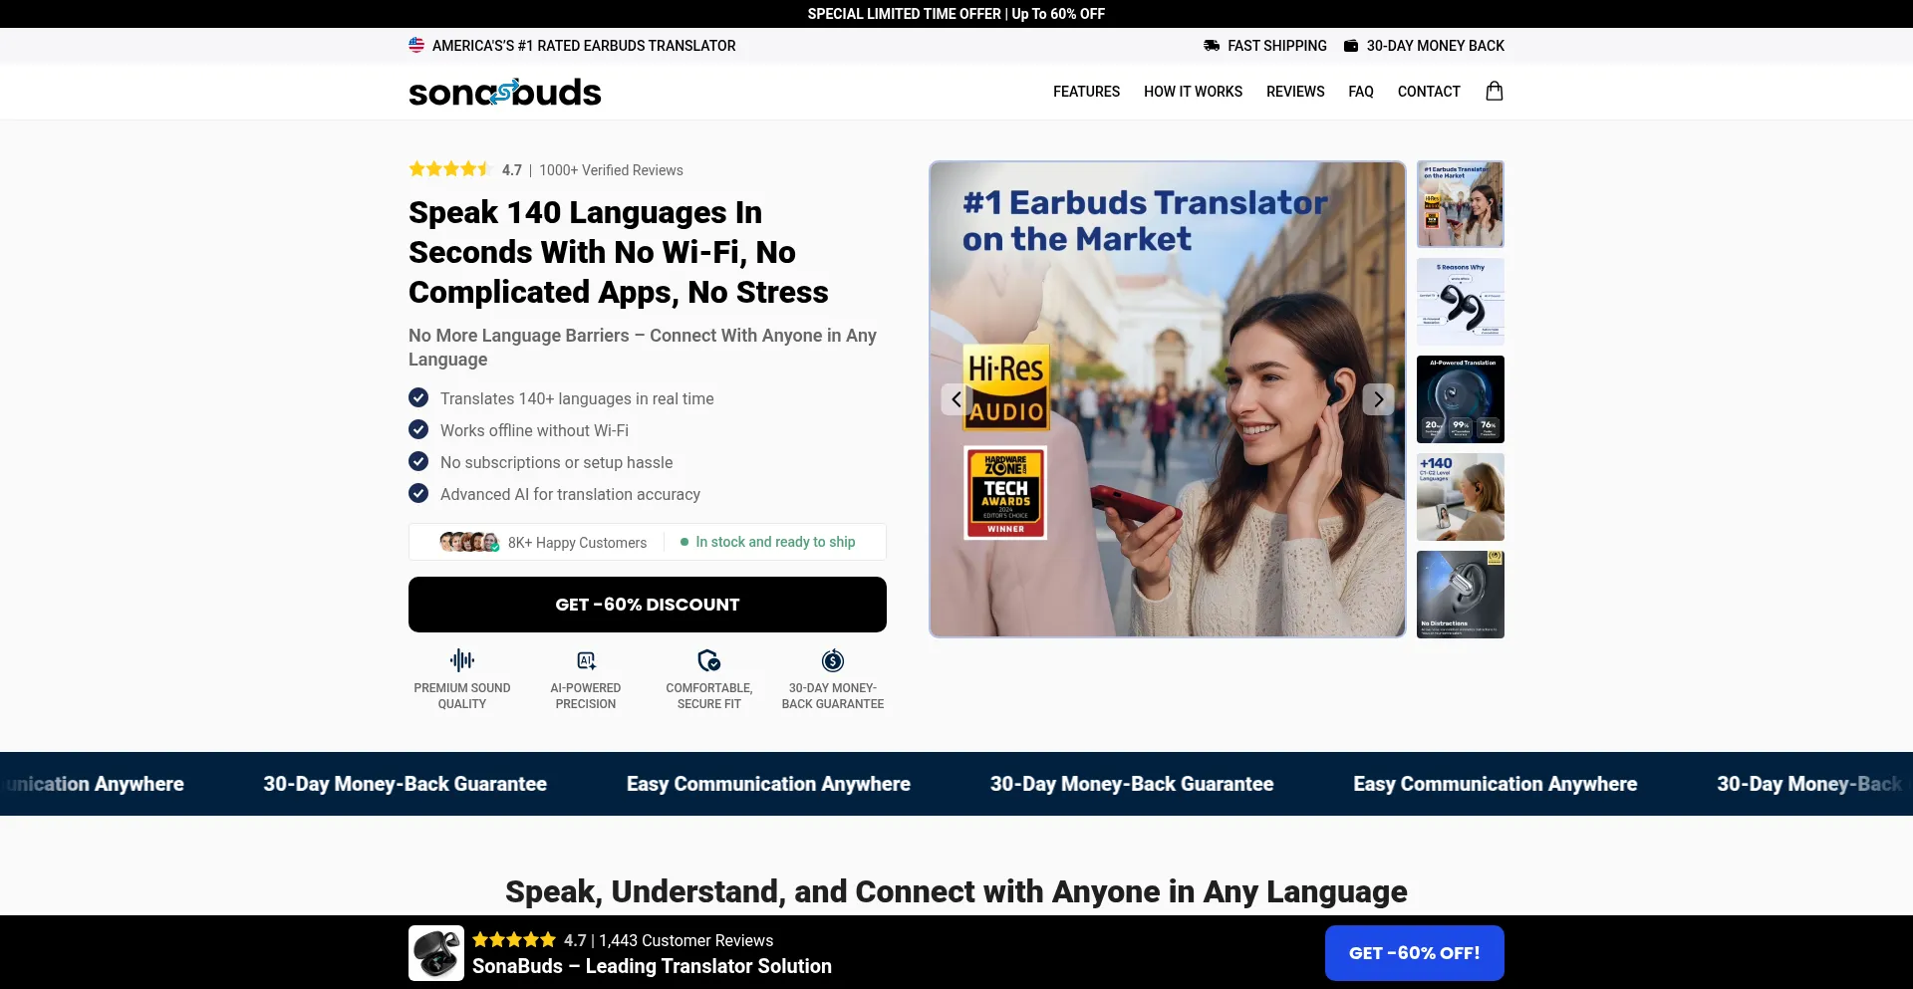This screenshot has width=1913, height=989.
Task: Click the comfortable secure fit shield icon
Action: (709, 660)
